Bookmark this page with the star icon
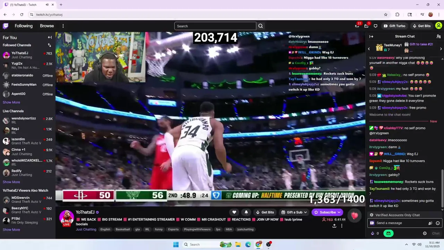Viewport: 444px width, 250px height. pyautogui.click(x=386, y=15)
